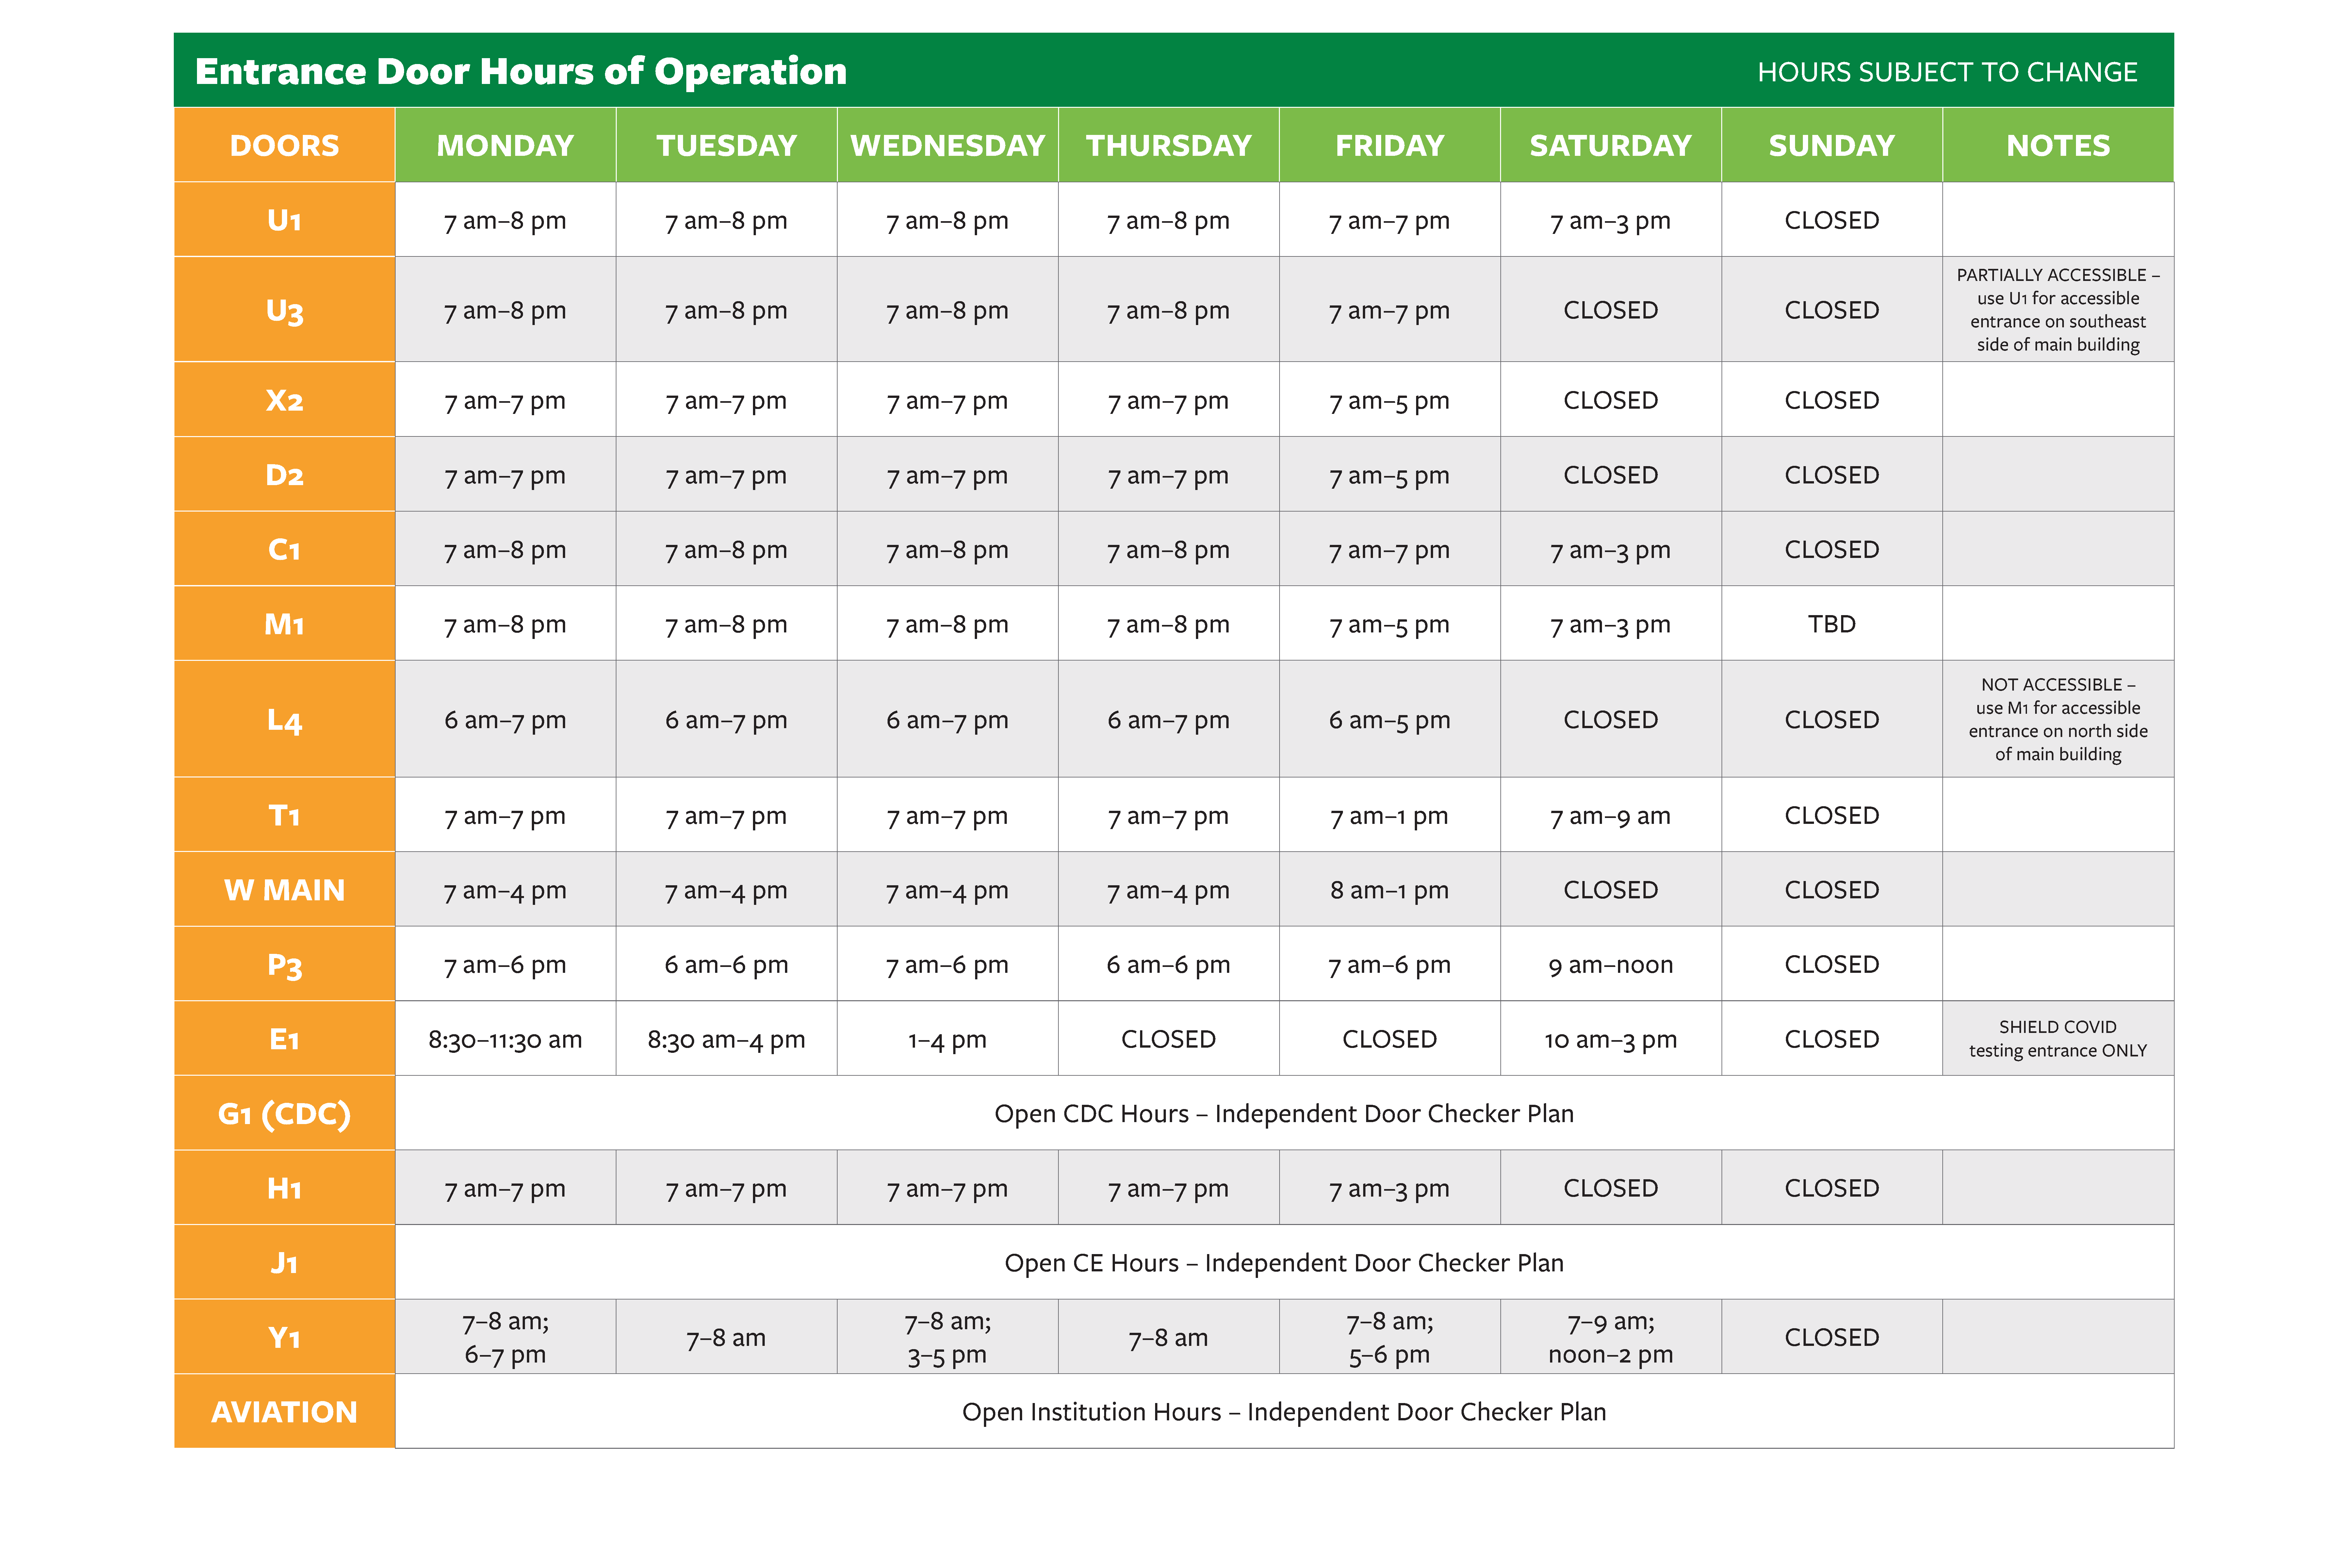
Task: Click the 'PARTIALLY ACCESSIBLE' note for U3
Action: click(2058, 309)
